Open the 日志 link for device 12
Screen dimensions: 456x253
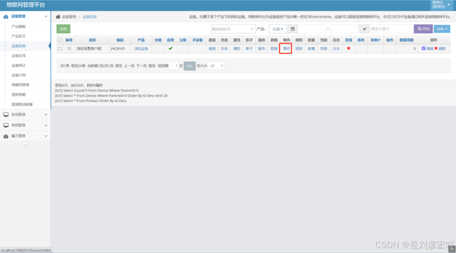coord(336,49)
